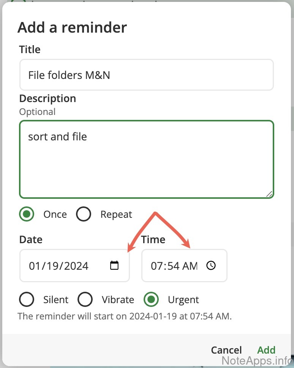Open the clock time picker icon
294x368 pixels.
pyautogui.click(x=211, y=265)
